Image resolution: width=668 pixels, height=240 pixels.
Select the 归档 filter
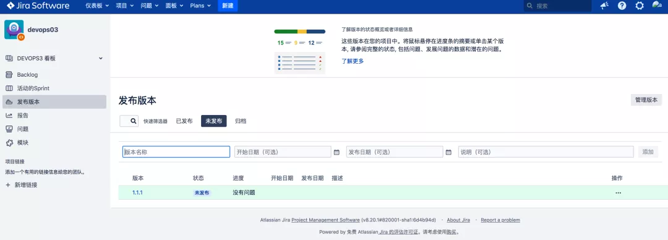(x=241, y=121)
